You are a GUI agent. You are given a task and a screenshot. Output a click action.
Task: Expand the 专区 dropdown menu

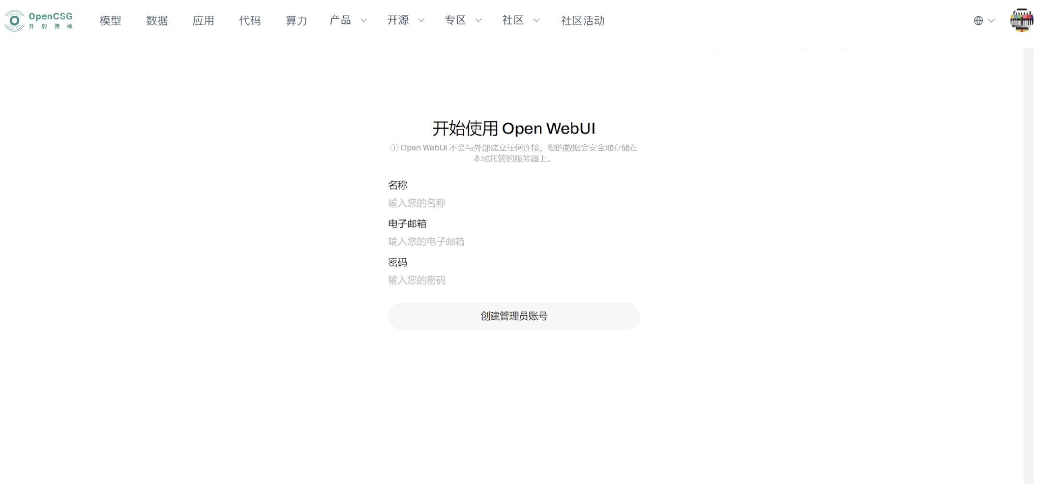click(x=463, y=20)
